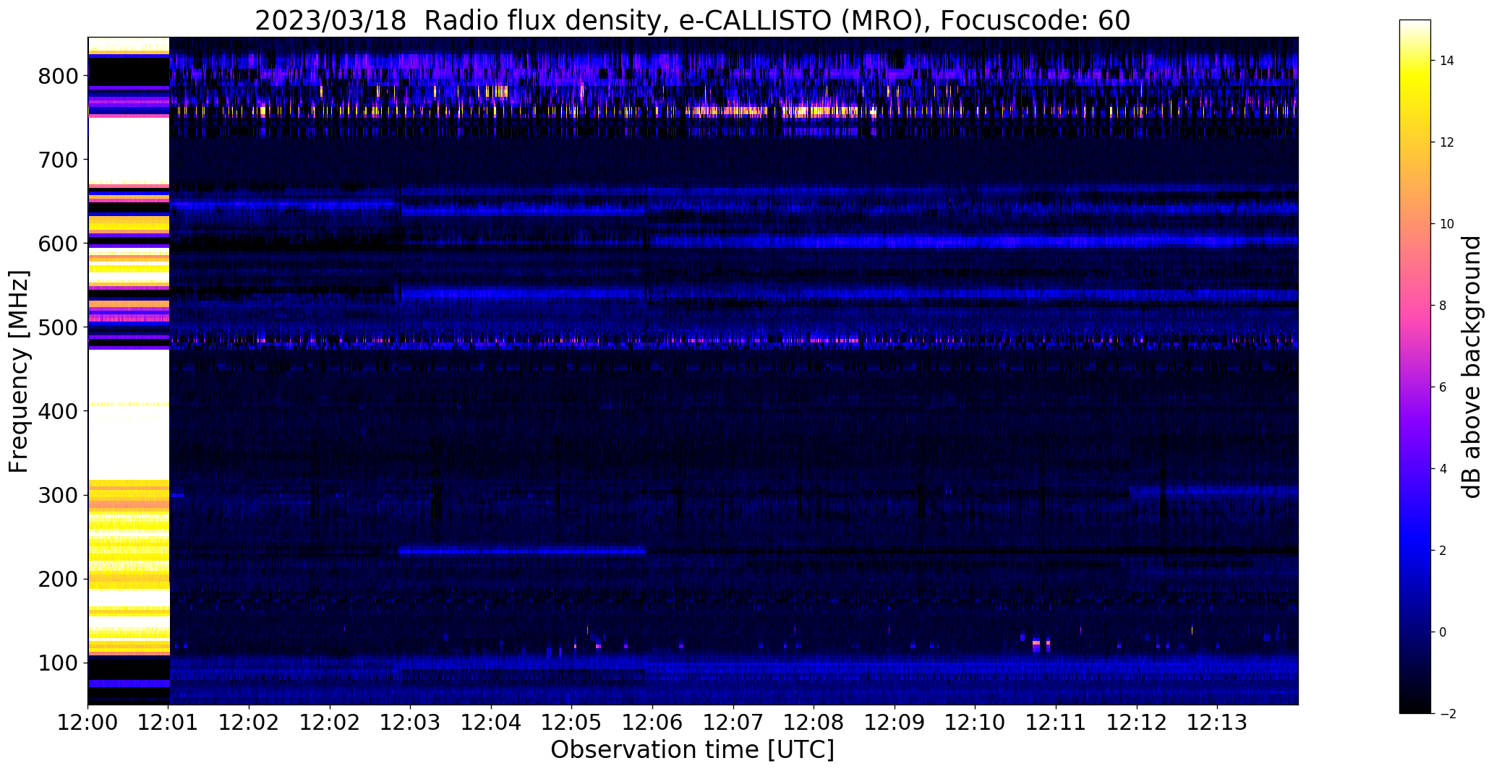
Task: Click the 12:08 time tick label
Action: (x=814, y=722)
